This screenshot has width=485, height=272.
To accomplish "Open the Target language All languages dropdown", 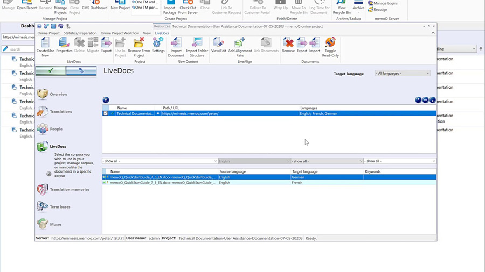I will [403, 74].
